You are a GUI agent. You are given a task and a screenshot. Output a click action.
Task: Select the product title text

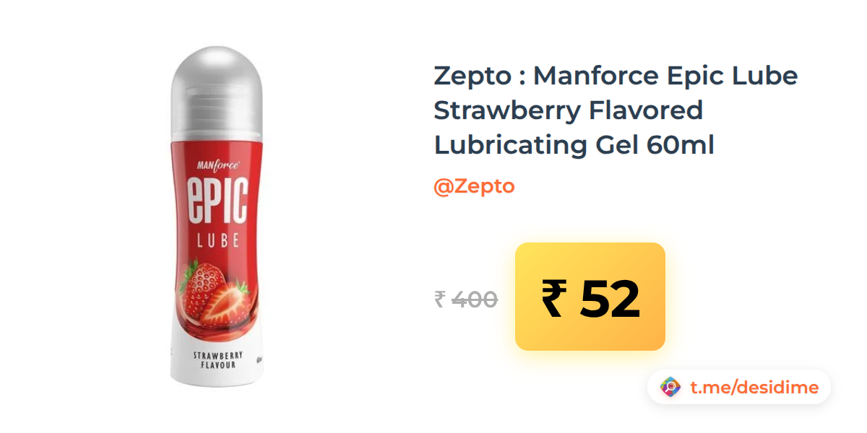pyautogui.click(x=616, y=110)
